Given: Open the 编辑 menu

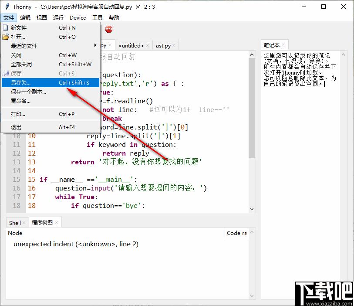Looking at the screenshot, I should point(25,17).
